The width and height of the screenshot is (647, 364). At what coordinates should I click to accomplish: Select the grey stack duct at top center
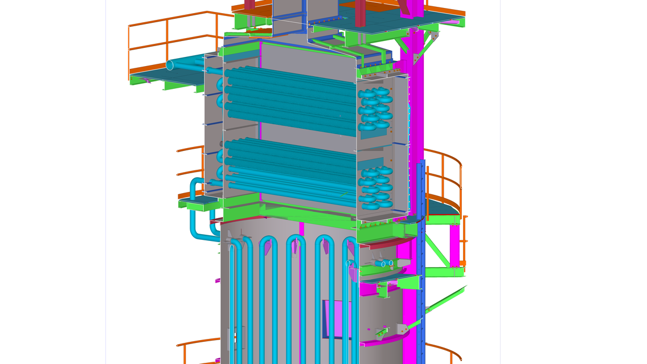click(289, 14)
